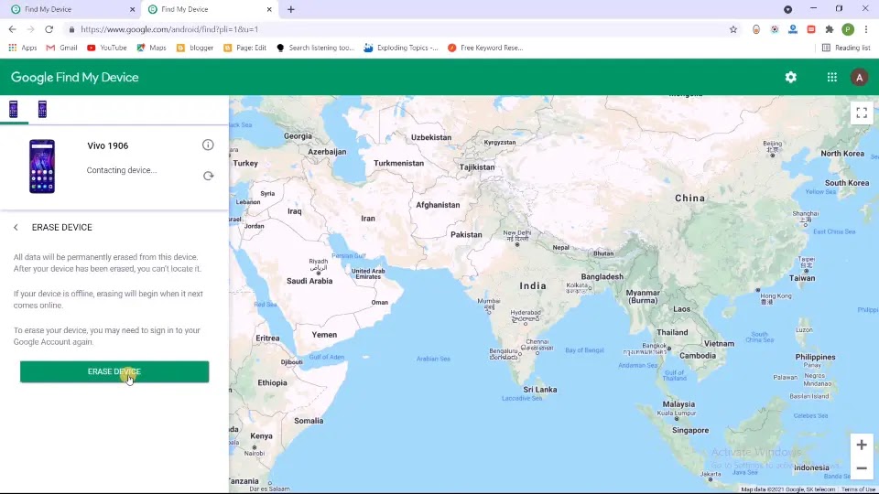The width and height of the screenshot is (879, 494).
Task: Switch to the first Find My Device browser tab
Action: click(x=71, y=9)
